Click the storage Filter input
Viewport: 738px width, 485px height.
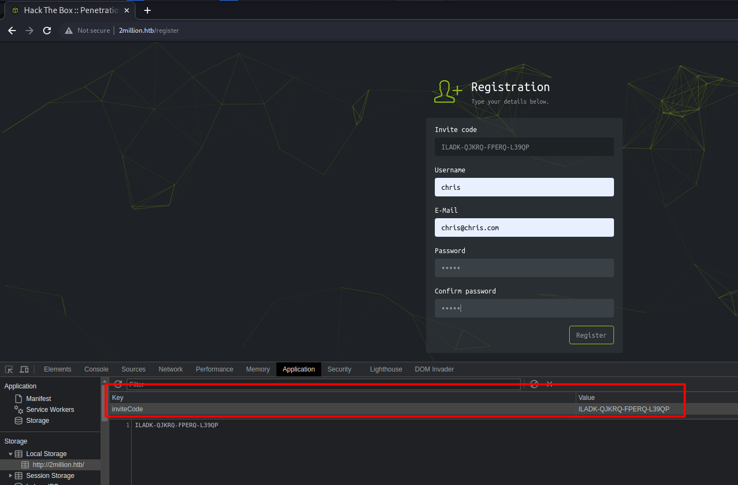click(x=323, y=384)
